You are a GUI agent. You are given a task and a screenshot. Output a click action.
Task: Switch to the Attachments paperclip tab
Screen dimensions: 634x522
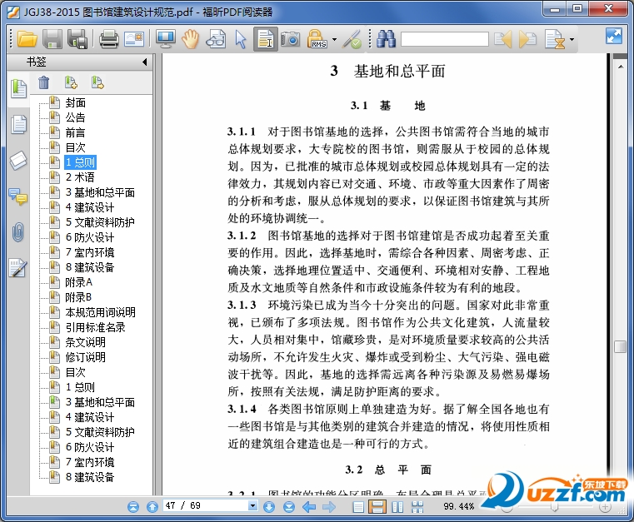point(18,232)
